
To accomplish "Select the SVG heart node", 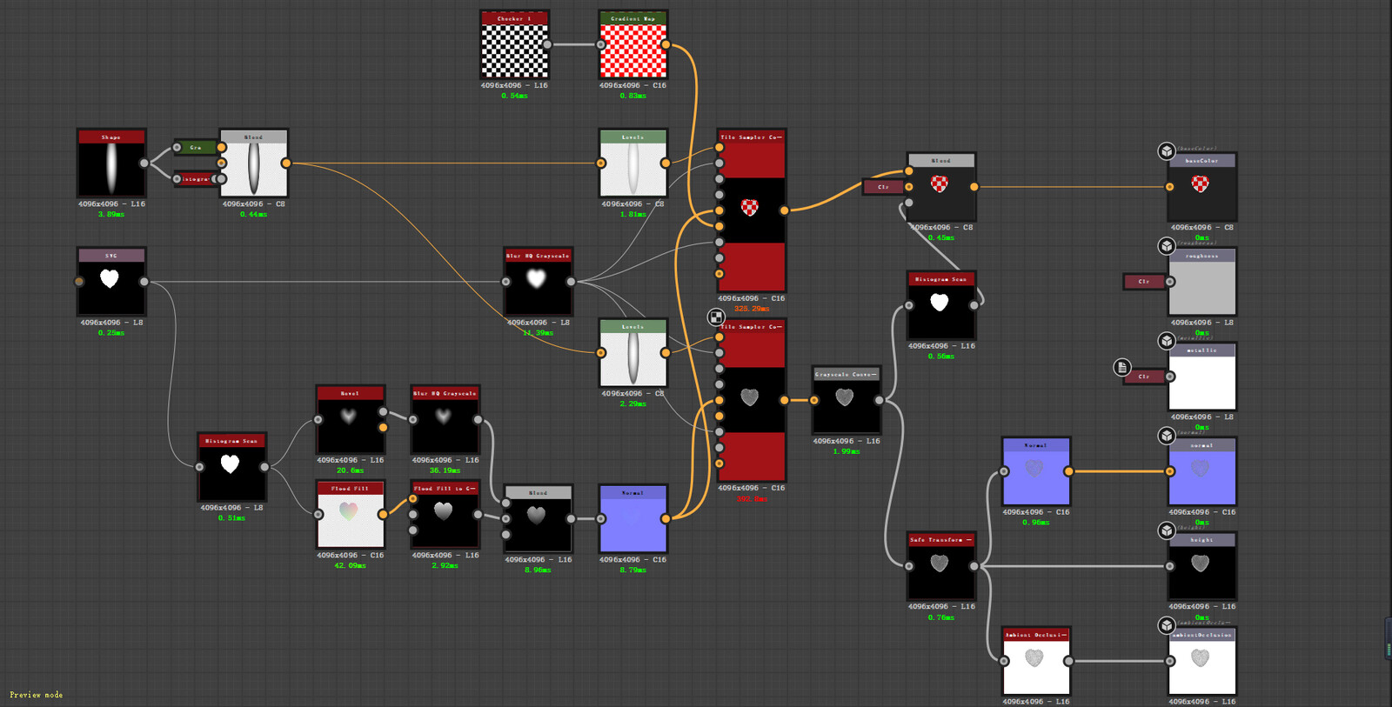I will coord(111,282).
